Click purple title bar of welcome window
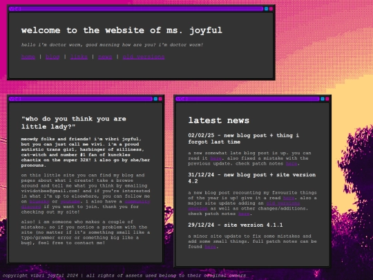The height and width of the screenshot is (280, 373). 136,9
